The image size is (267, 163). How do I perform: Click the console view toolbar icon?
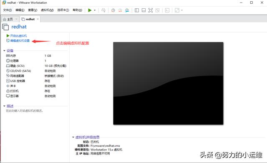(x=167, y=10)
